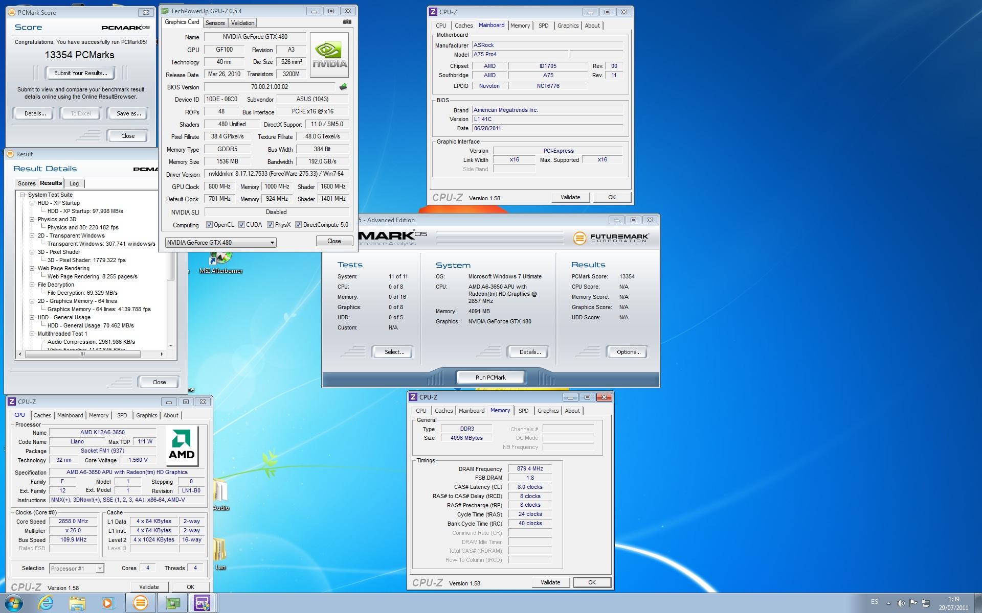
Task: Toggle the OpenCL checkbox in GPU-Z
Action: coord(209,225)
